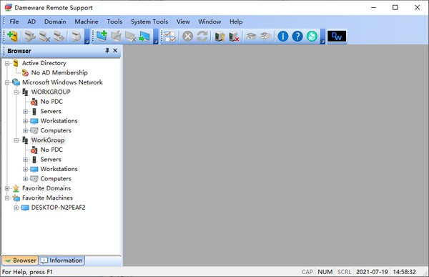Expand the Favorite Domains node
Viewport: 429px width, 277px height.
tap(7, 188)
